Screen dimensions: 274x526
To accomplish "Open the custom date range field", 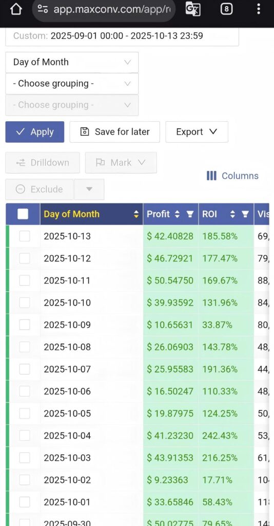I will (122, 36).
